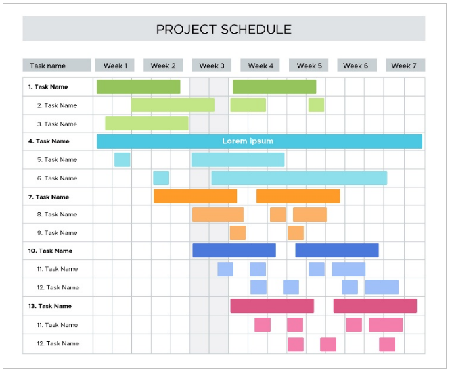Image resolution: width=450 pixels, height=373 pixels.
Task: Select the Week 1 column header
Action: [x=115, y=66]
